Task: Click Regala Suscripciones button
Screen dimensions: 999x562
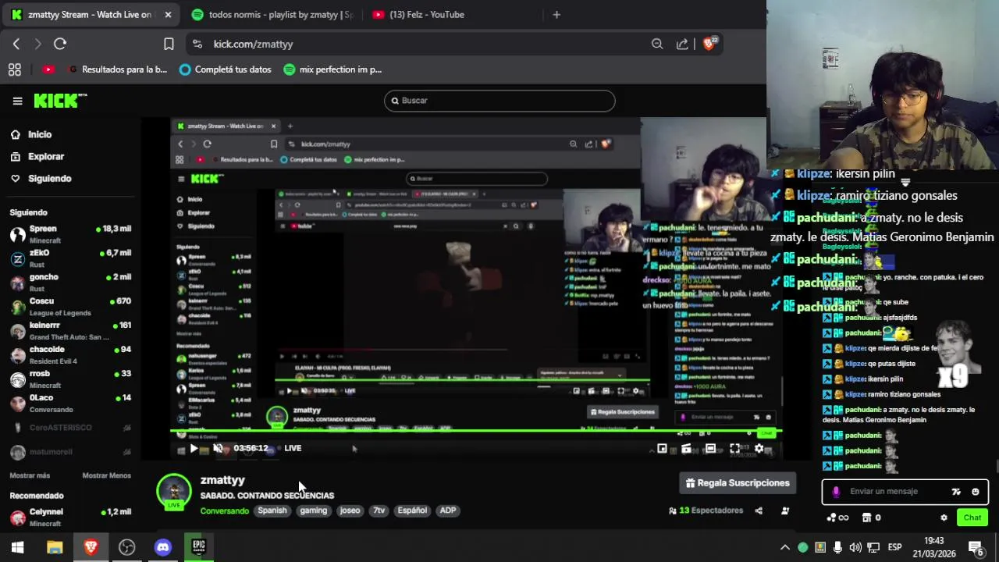Action: (x=738, y=483)
